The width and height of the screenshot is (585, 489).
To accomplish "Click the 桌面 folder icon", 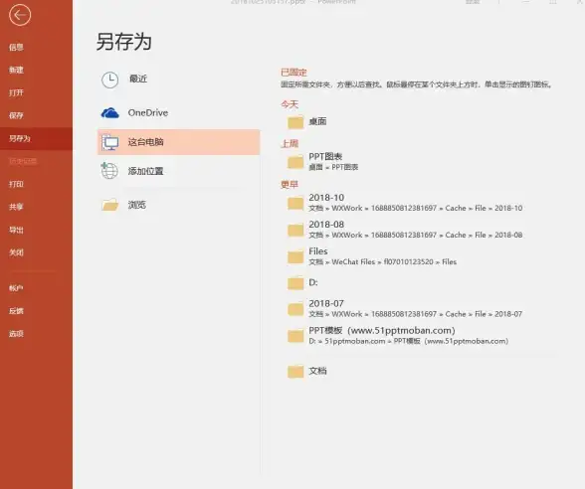I will point(295,122).
